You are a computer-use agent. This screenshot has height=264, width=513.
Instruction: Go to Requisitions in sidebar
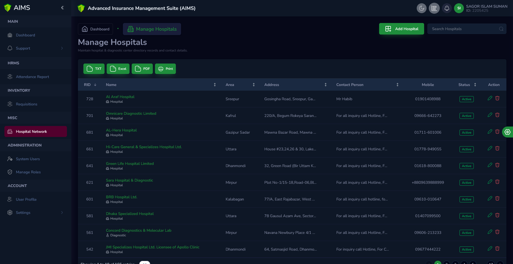click(36, 104)
